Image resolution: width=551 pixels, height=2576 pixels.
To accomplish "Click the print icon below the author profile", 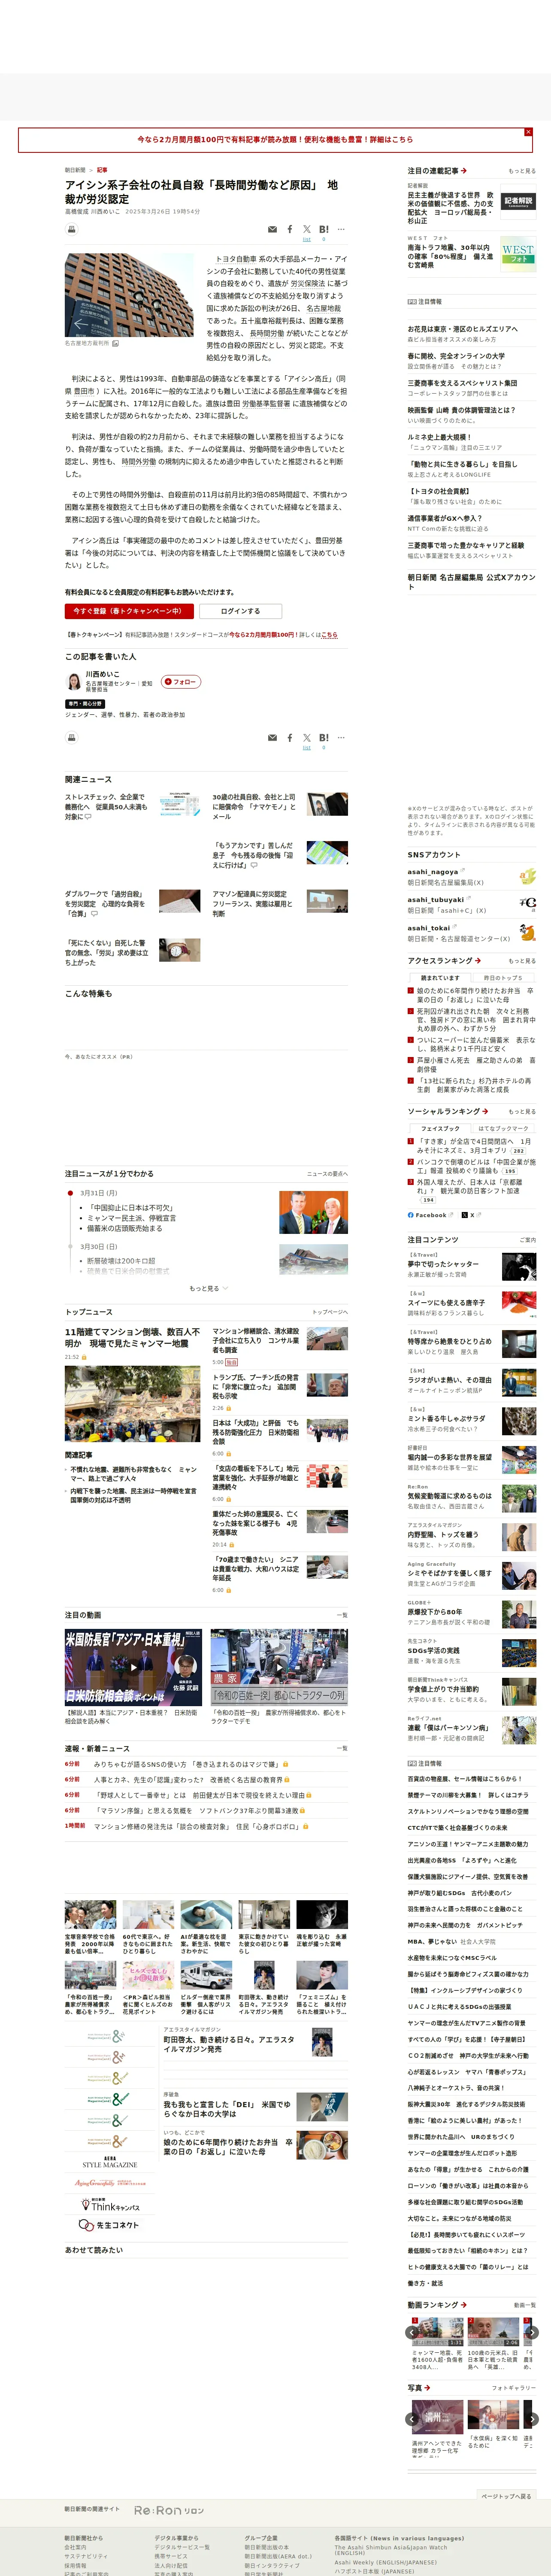I will pos(71,737).
